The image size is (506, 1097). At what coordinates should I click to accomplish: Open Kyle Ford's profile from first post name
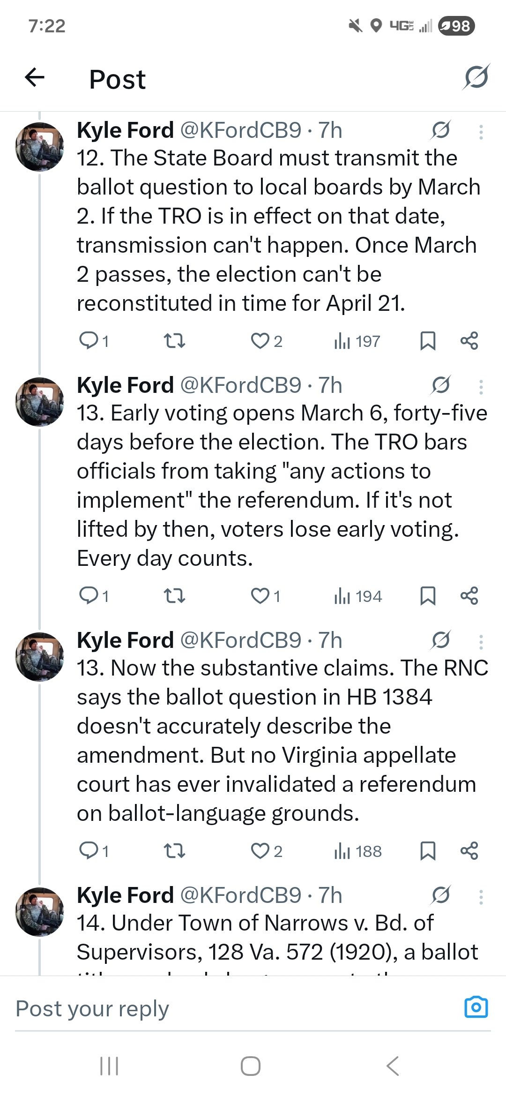[125, 130]
